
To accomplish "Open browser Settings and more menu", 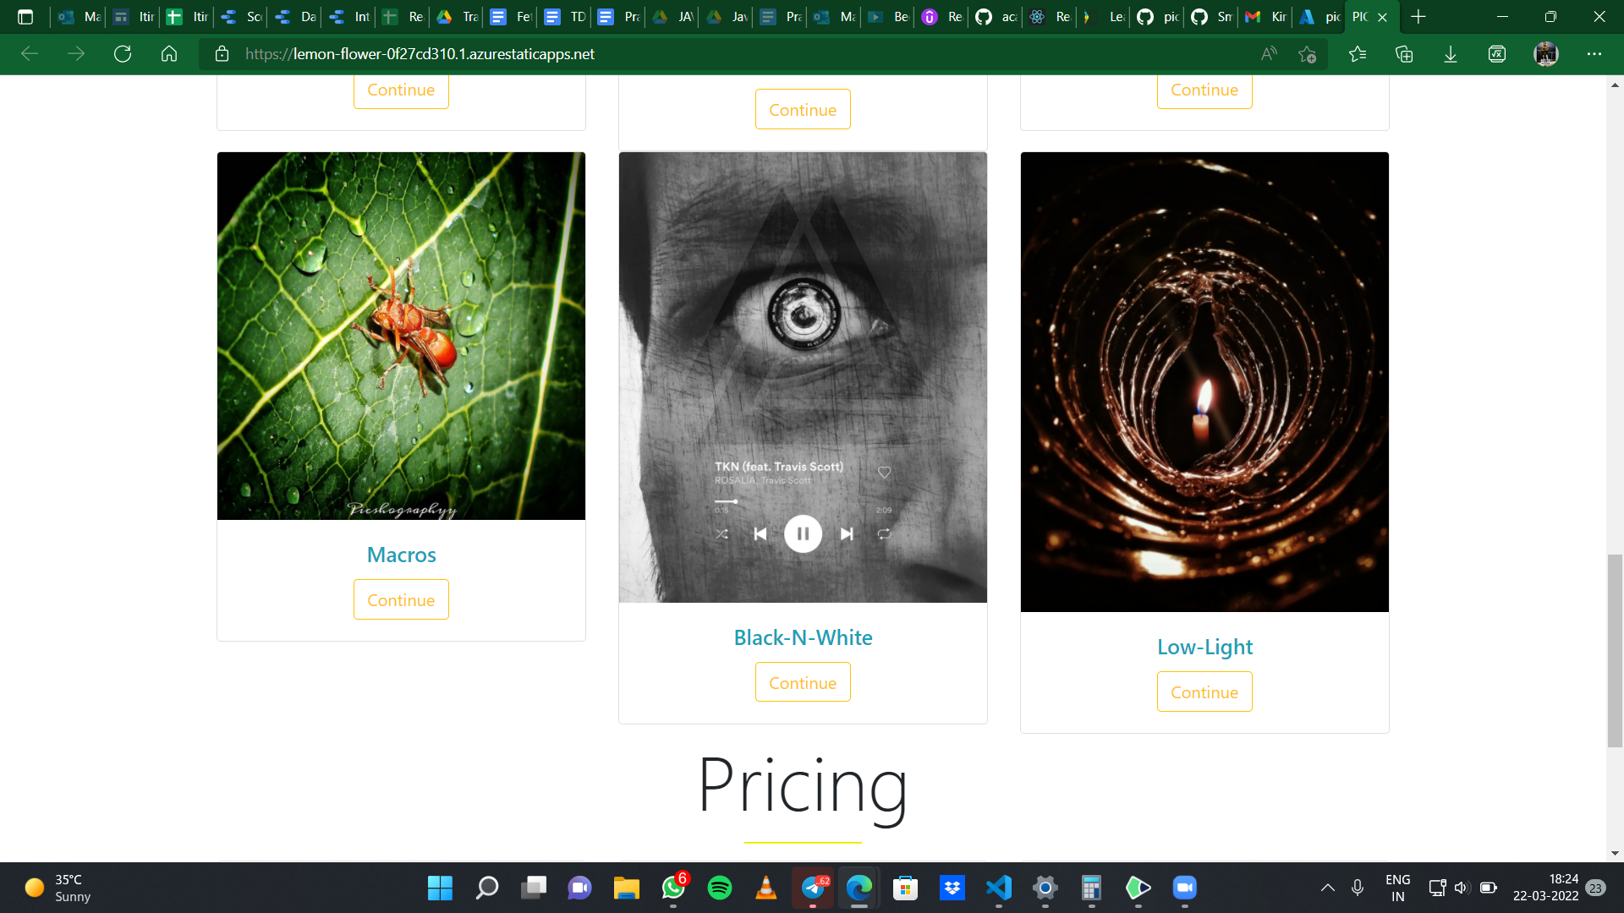I will pyautogui.click(x=1594, y=54).
